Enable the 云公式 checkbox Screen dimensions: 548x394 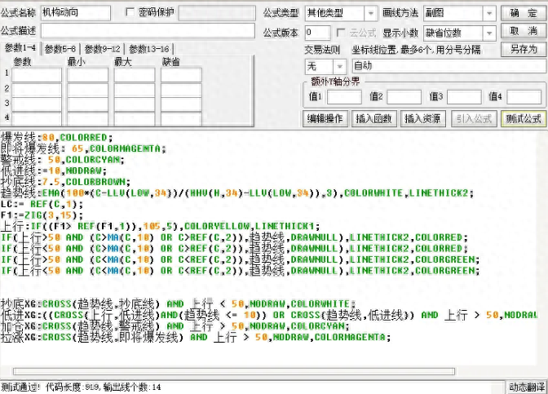[x=341, y=33]
